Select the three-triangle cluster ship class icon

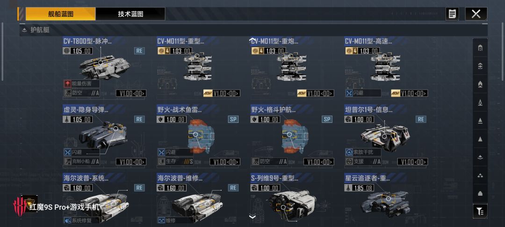[x=480, y=176]
